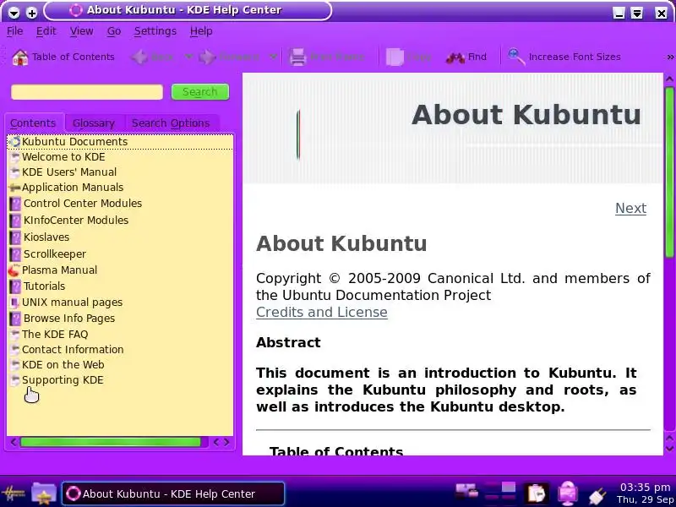The height and width of the screenshot is (507, 676).
Task: Click the Print Frame printer icon
Action: [297, 57]
